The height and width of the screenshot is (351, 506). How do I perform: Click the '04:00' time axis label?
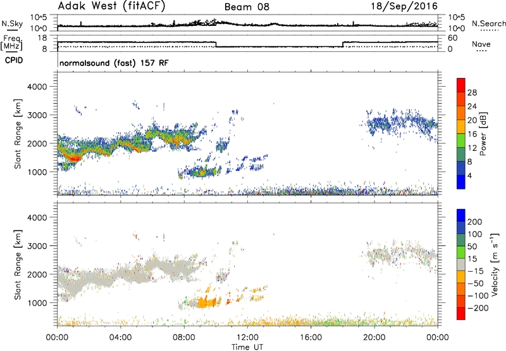coord(121,338)
